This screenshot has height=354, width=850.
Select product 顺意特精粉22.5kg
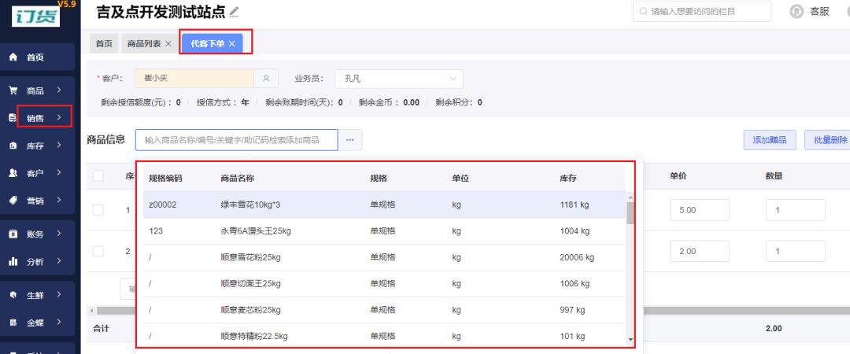pyautogui.click(x=384, y=336)
